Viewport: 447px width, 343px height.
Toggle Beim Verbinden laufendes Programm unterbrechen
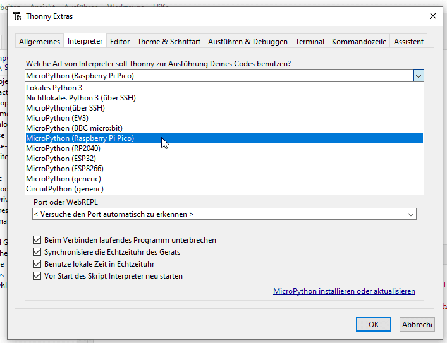(37, 240)
